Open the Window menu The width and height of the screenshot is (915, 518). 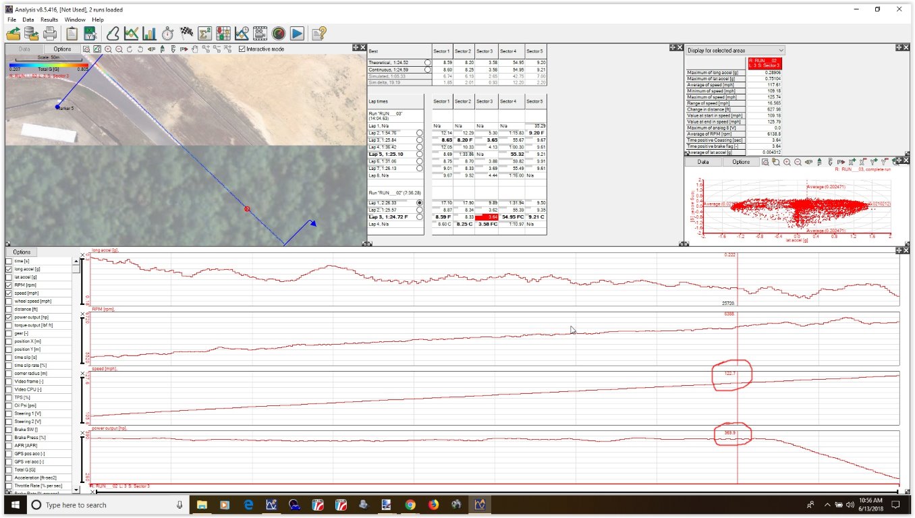pyautogui.click(x=75, y=20)
